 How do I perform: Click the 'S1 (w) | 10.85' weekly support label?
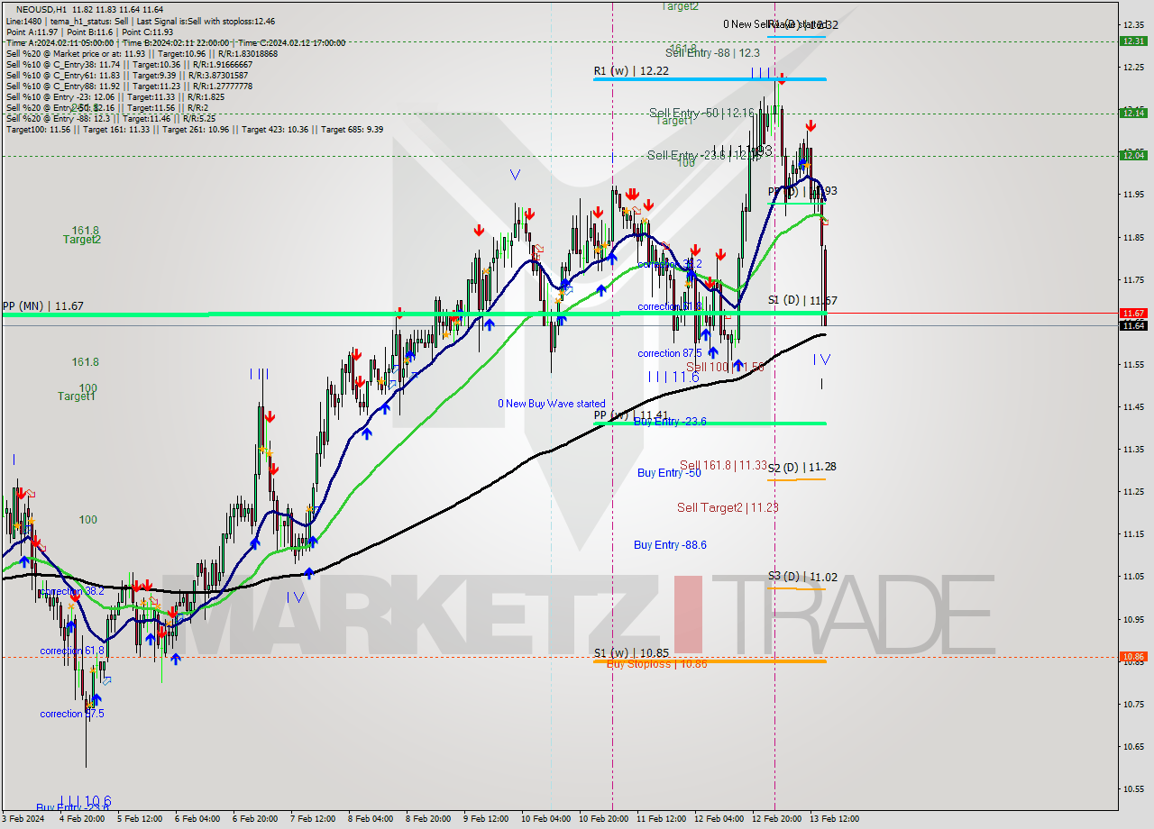[x=631, y=653]
